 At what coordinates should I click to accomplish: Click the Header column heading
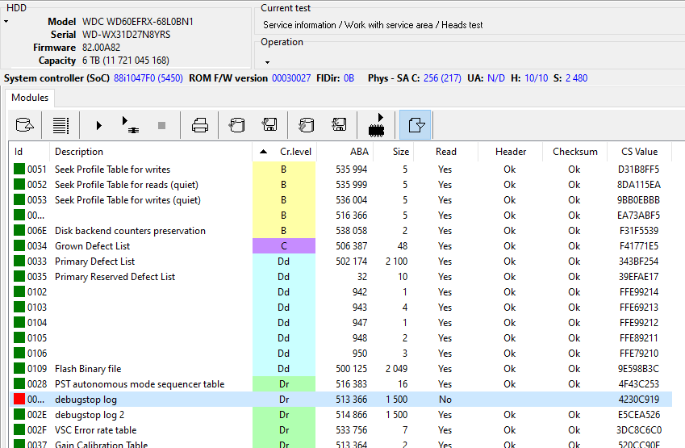tap(510, 152)
